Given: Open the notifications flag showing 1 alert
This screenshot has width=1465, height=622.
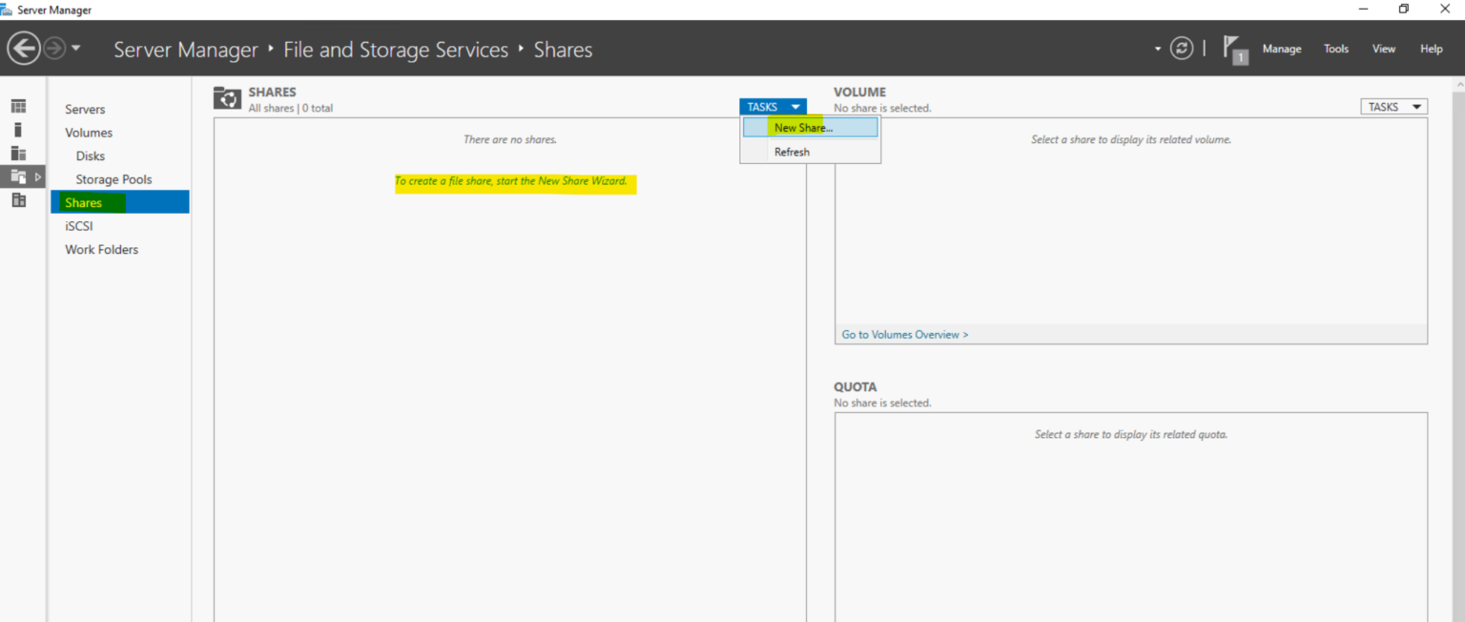Looking at the screenshot, I should coord(1234,48).
